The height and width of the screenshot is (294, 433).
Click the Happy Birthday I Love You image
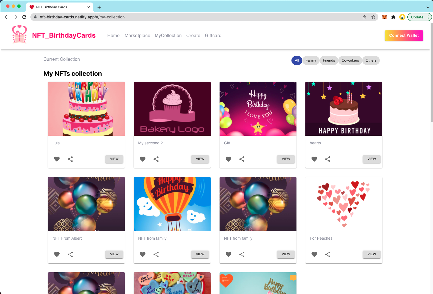point(258,109)
